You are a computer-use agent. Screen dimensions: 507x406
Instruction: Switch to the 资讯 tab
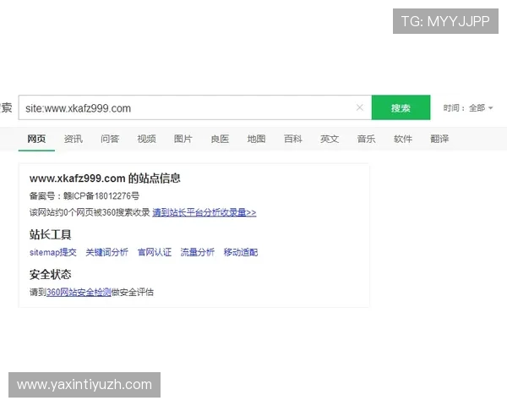(74, 139)
